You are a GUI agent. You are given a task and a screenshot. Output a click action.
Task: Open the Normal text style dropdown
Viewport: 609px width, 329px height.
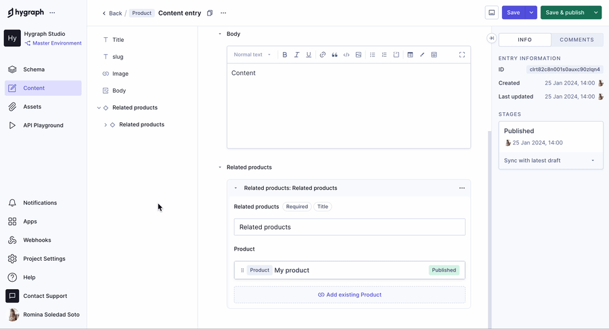252,55
